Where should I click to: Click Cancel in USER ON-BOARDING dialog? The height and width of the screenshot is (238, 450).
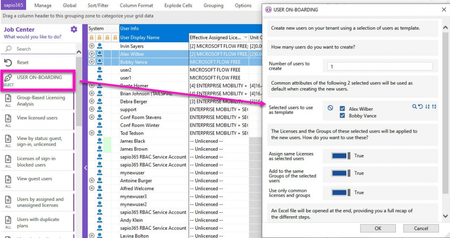click(421, 228)
